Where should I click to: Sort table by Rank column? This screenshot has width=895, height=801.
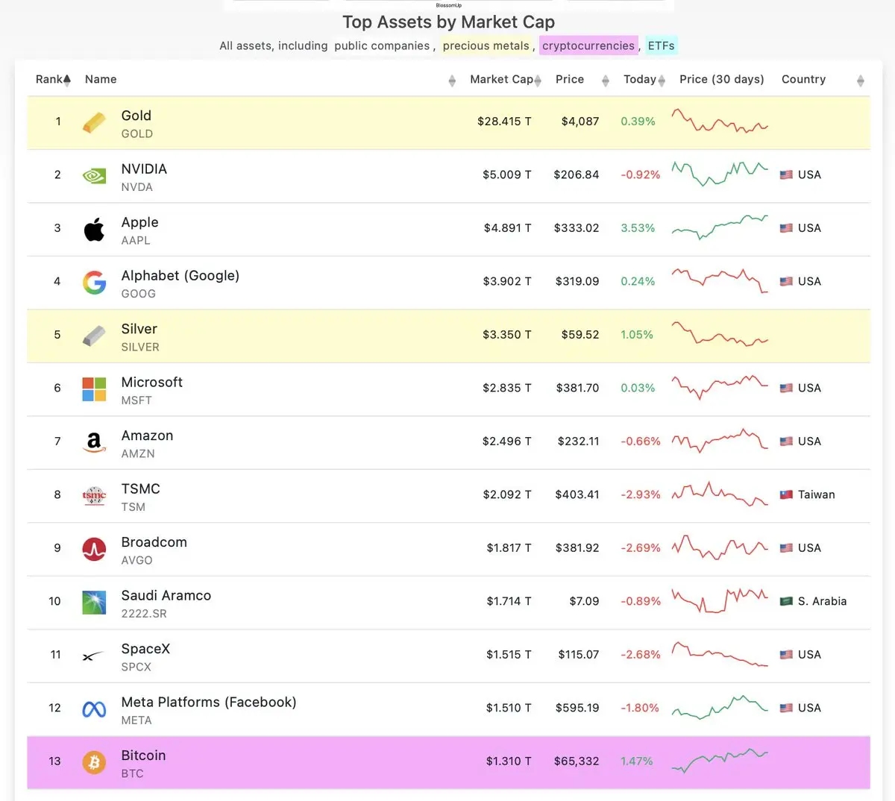pos(53,80)
